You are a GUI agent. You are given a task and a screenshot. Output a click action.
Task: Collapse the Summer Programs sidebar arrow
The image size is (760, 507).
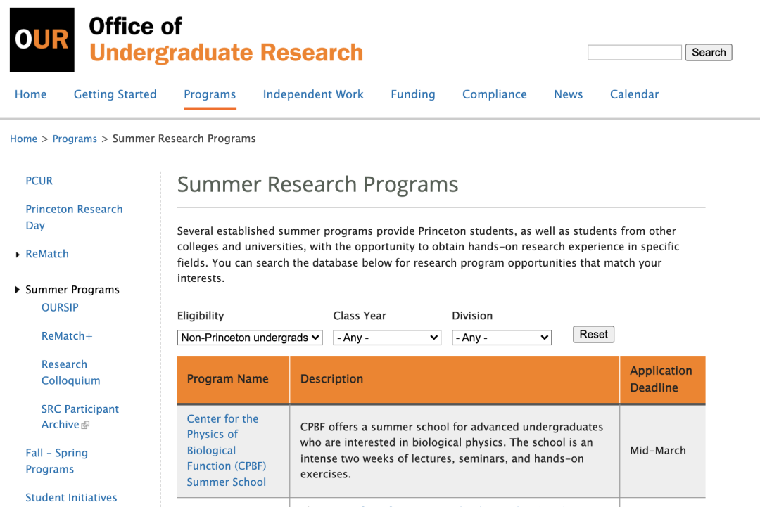(x=18, y=290)
